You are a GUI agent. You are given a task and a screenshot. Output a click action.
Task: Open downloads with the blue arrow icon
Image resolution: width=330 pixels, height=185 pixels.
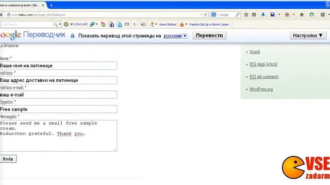[263, 14]
